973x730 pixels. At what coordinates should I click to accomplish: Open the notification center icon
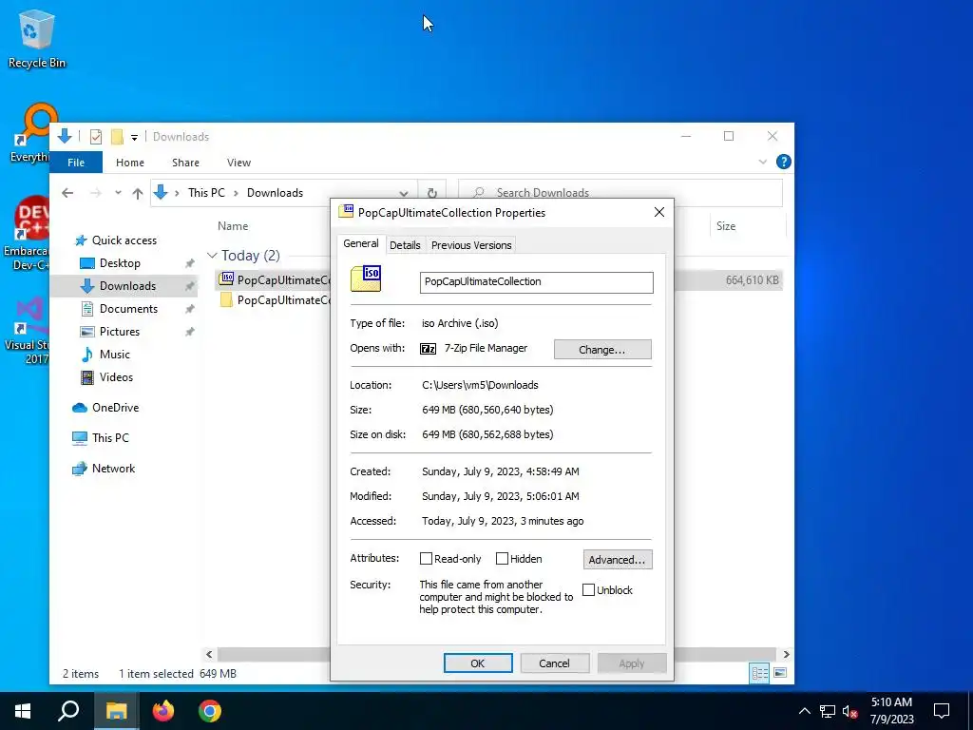pos(942,711)
